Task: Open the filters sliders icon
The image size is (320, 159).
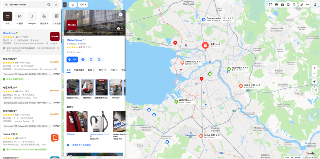Action: click(x=73, y=4)
